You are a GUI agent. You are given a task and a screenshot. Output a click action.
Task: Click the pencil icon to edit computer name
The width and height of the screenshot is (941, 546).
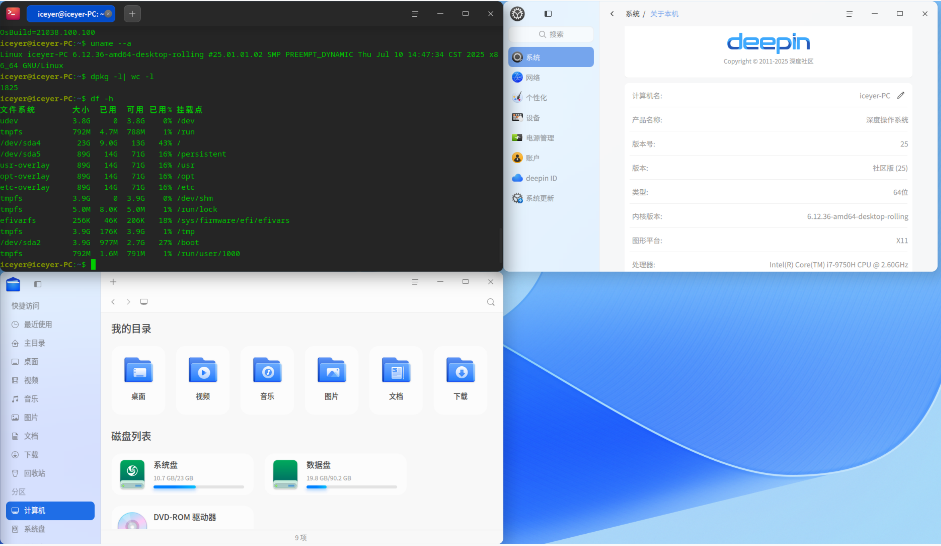(901, 95)
